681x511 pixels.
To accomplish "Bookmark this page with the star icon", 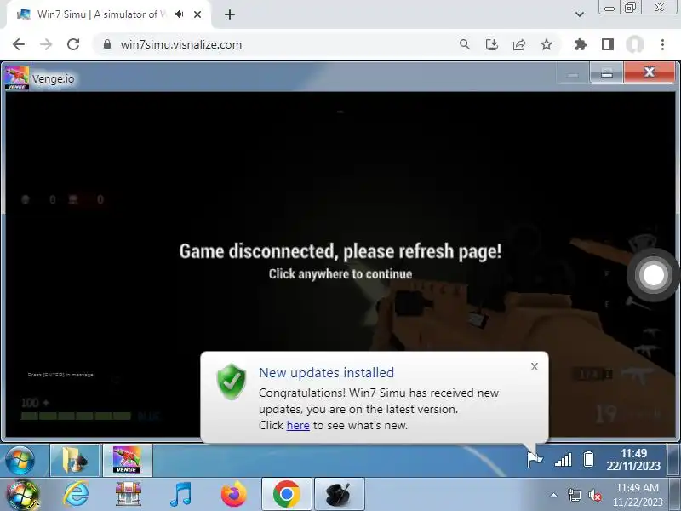I will 547,44.
